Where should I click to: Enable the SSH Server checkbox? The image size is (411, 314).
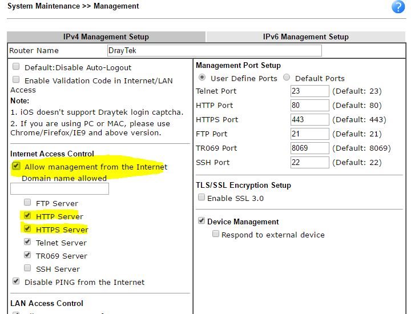[27, 268]
